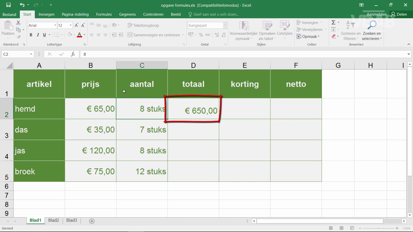
Task: Open the Gegevens ribbon tab
Action: coord(127,15)
